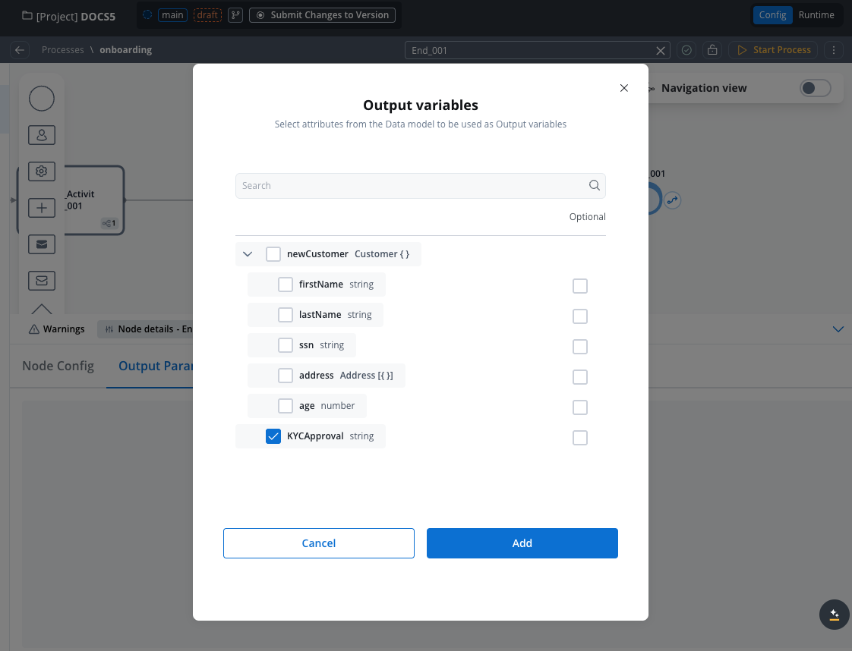Collapse the newCustomer tree node
Screen dimensions: 852x651
tap(248, 254)
